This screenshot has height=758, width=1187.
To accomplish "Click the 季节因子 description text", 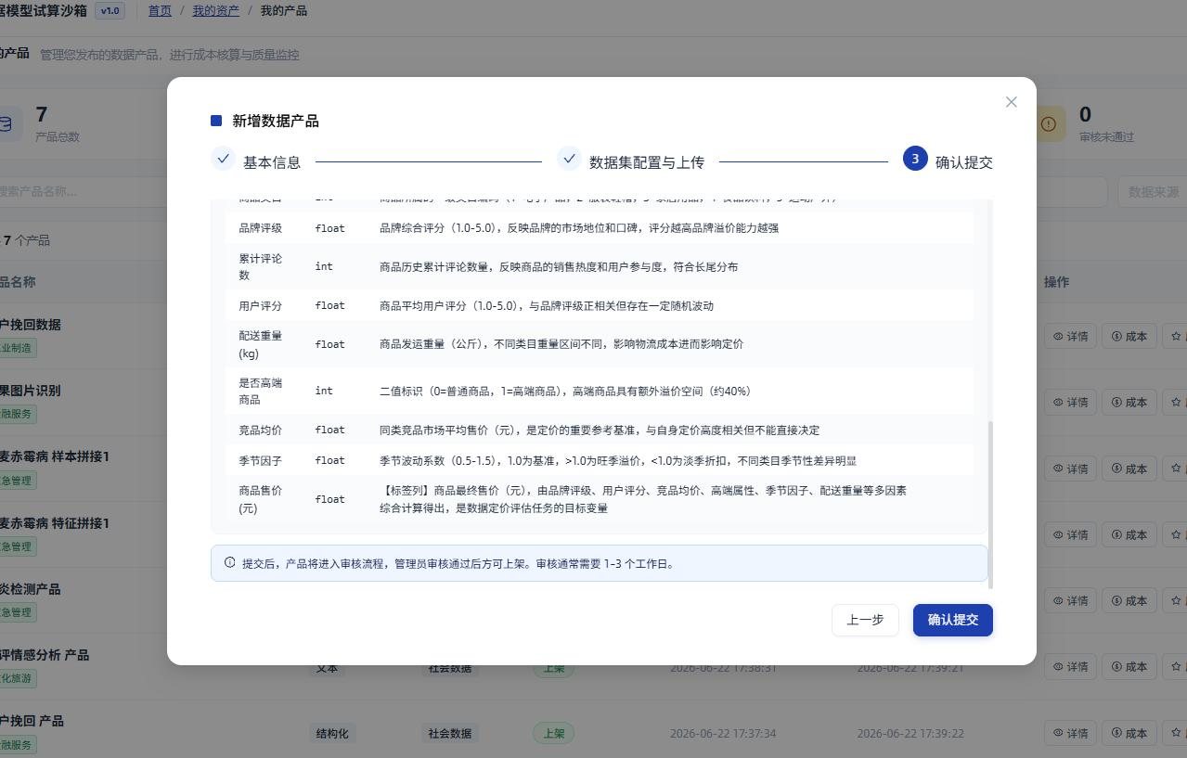I will click(x=618, y=460).
